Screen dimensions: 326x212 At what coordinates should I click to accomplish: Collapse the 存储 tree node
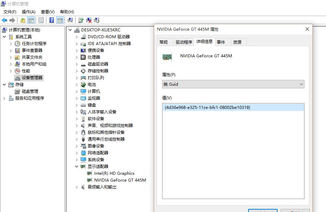(4, 85)
